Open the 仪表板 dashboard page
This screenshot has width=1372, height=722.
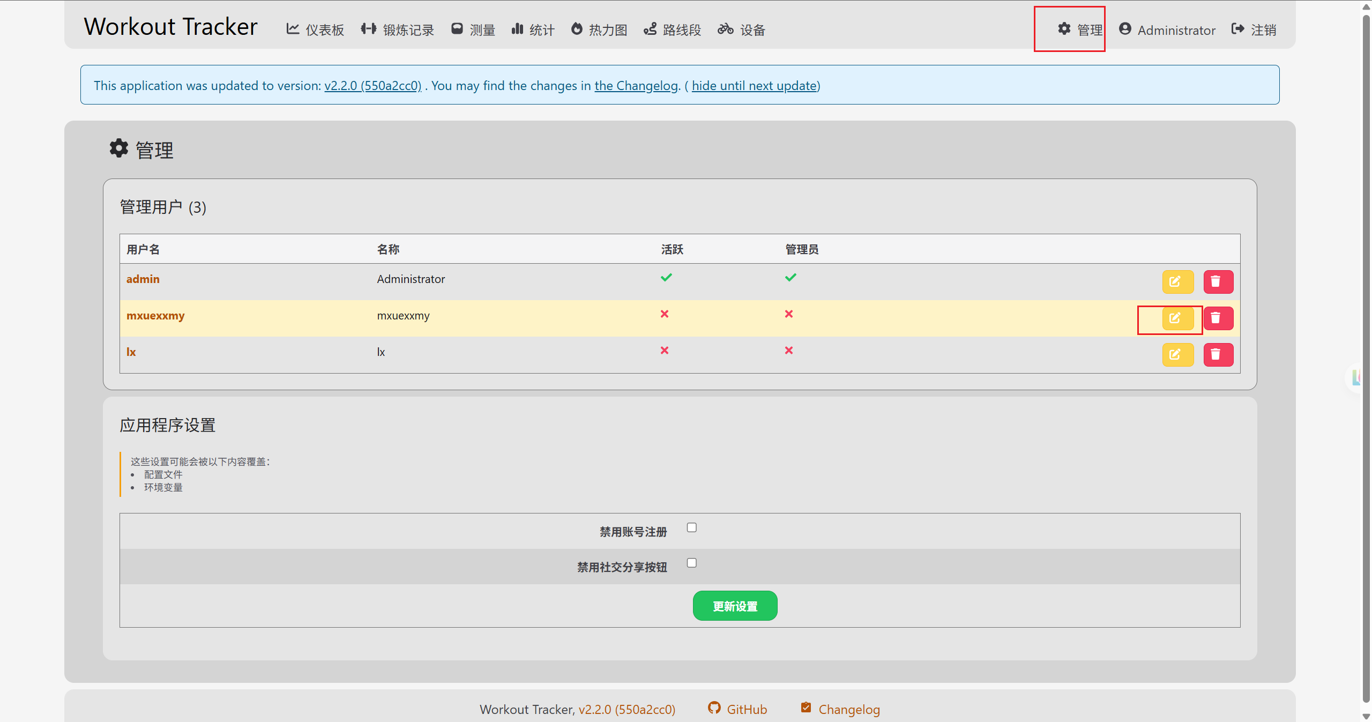(315, 29)
